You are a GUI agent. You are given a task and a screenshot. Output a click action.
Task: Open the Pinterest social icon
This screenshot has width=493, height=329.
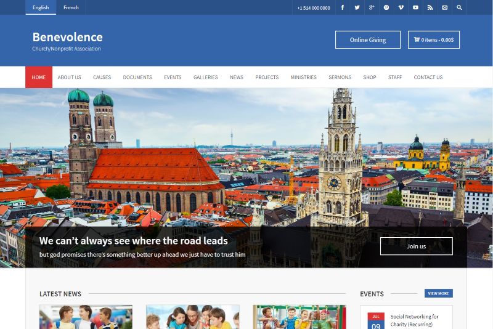pyautogui.click(x=386, y=7)
